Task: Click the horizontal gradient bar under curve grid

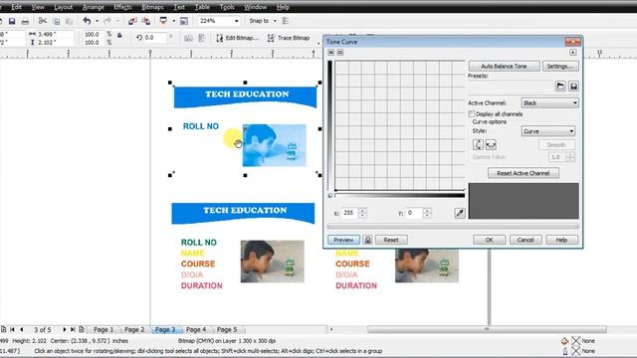Action: (x=400, y=195)
